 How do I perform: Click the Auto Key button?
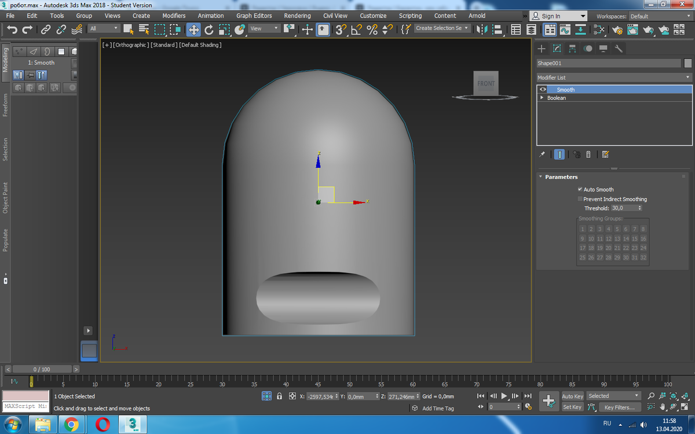click(572, 396)
